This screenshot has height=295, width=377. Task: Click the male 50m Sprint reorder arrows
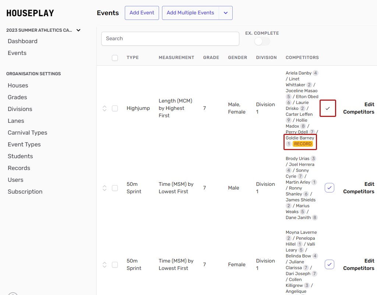(105, 188)
